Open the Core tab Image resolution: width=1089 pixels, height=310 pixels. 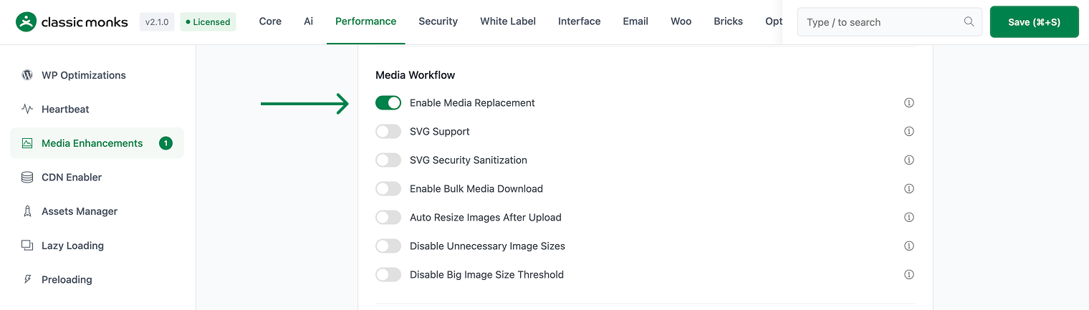[270, 21]
